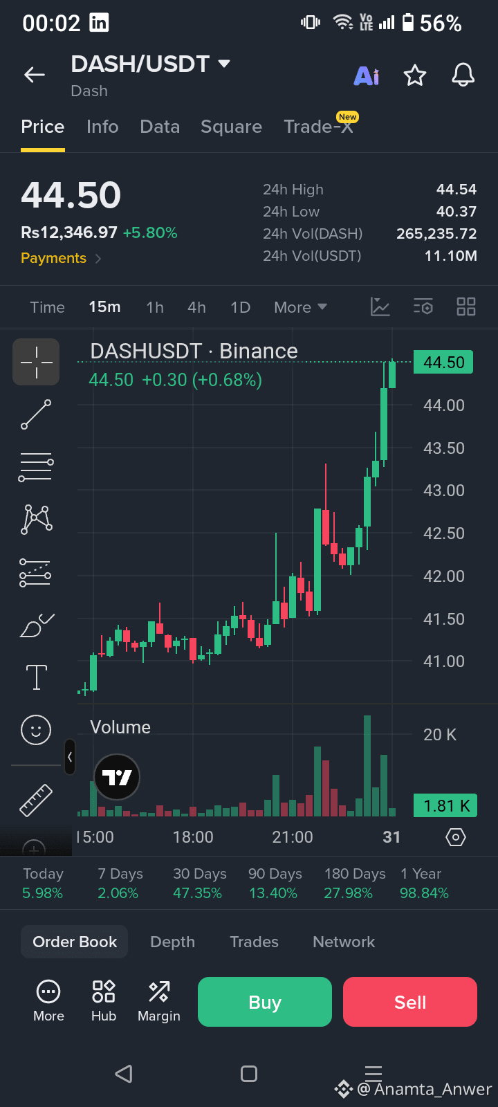Tap the Android back navigation button
Screen dimensions: 498x1107
click(124, 1074)
